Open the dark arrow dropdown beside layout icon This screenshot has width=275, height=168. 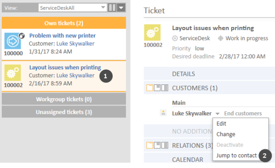[121, 8]
